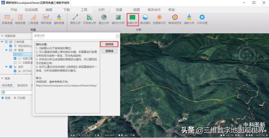This screenshot has height=138, width=269.
Task: Click 创建缓冲区 create buffer tool
Action: [x=160, y=19]
